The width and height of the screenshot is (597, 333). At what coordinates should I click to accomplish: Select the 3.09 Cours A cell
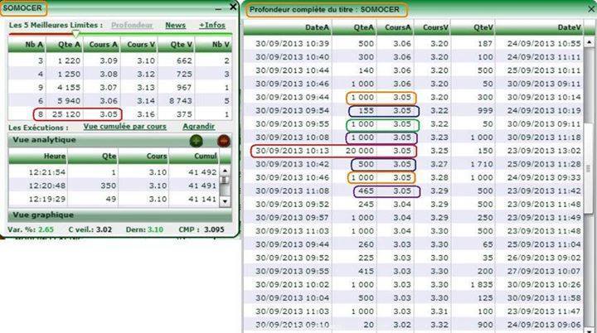(x=109, y=61)
